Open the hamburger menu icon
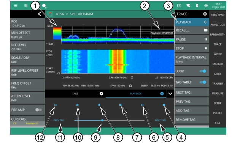Image resolution: width=240 pixels, height=143 pixels. (16, 5)
